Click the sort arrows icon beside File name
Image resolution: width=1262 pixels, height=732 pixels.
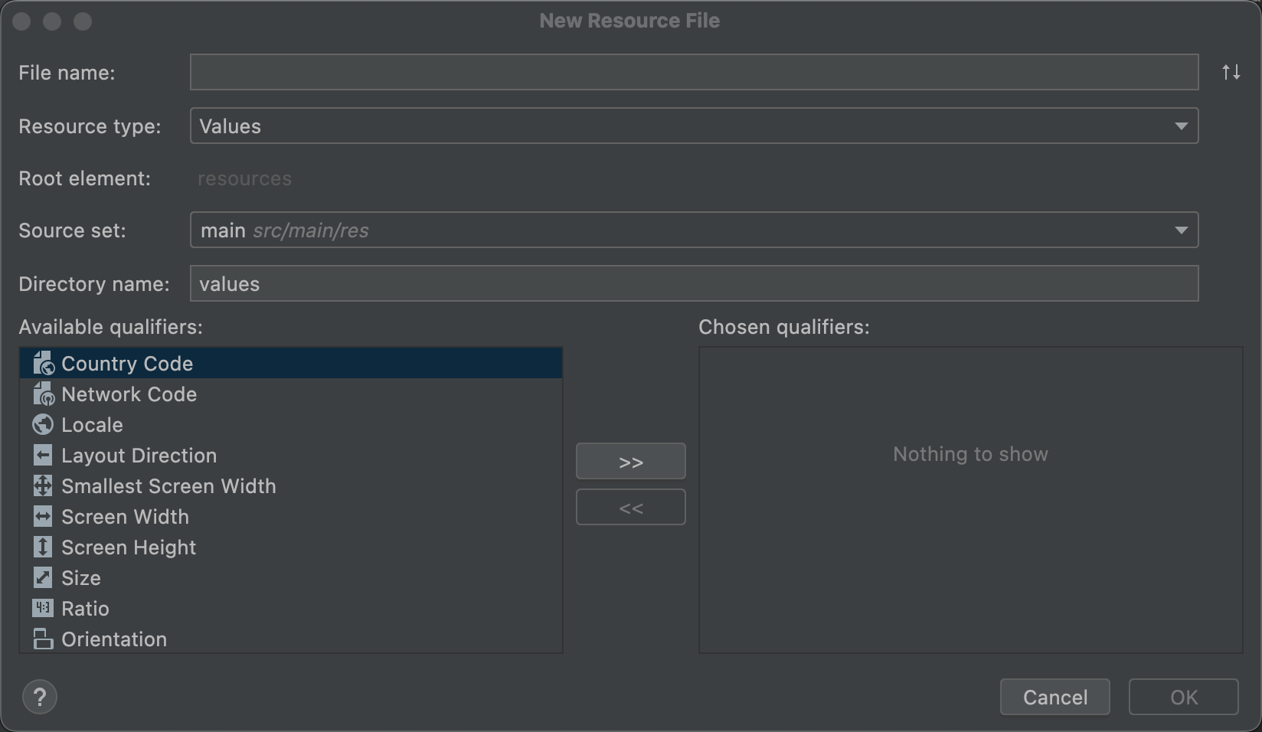(x=1231, y=72)
